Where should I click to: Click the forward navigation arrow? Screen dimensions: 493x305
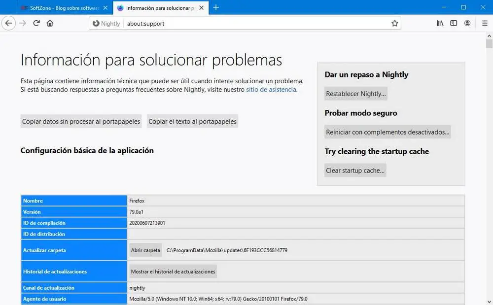(x=23, y=23)
